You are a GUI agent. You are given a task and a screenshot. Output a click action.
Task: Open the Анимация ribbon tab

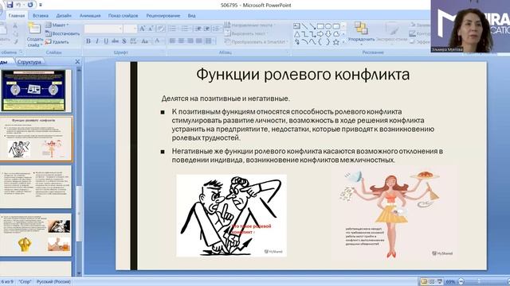90,16
